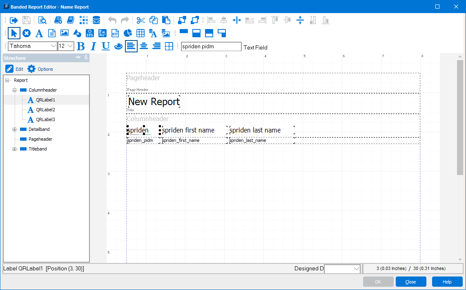466x290 pixels.
Task: Click the blue book icon without plus
Action: 71,20
